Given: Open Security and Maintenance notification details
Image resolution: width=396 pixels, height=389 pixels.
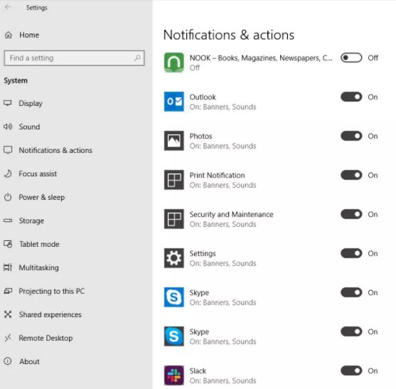Looking at the screenshot, I should tap(231, 219).
